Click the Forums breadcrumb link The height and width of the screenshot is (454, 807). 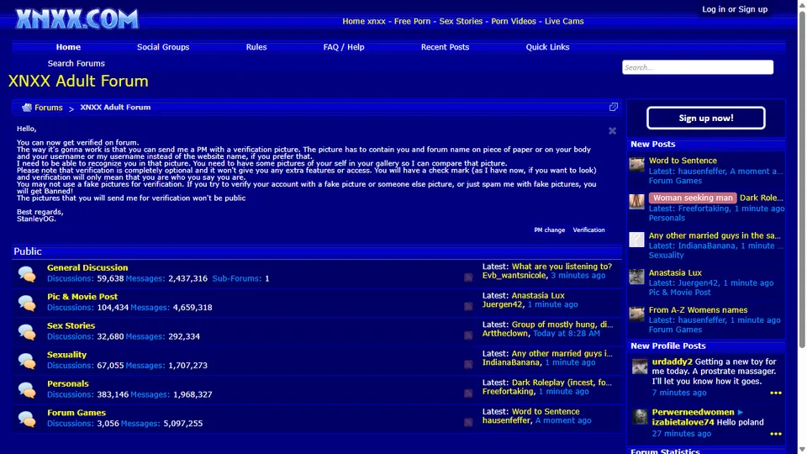click(x=49, y=108)
